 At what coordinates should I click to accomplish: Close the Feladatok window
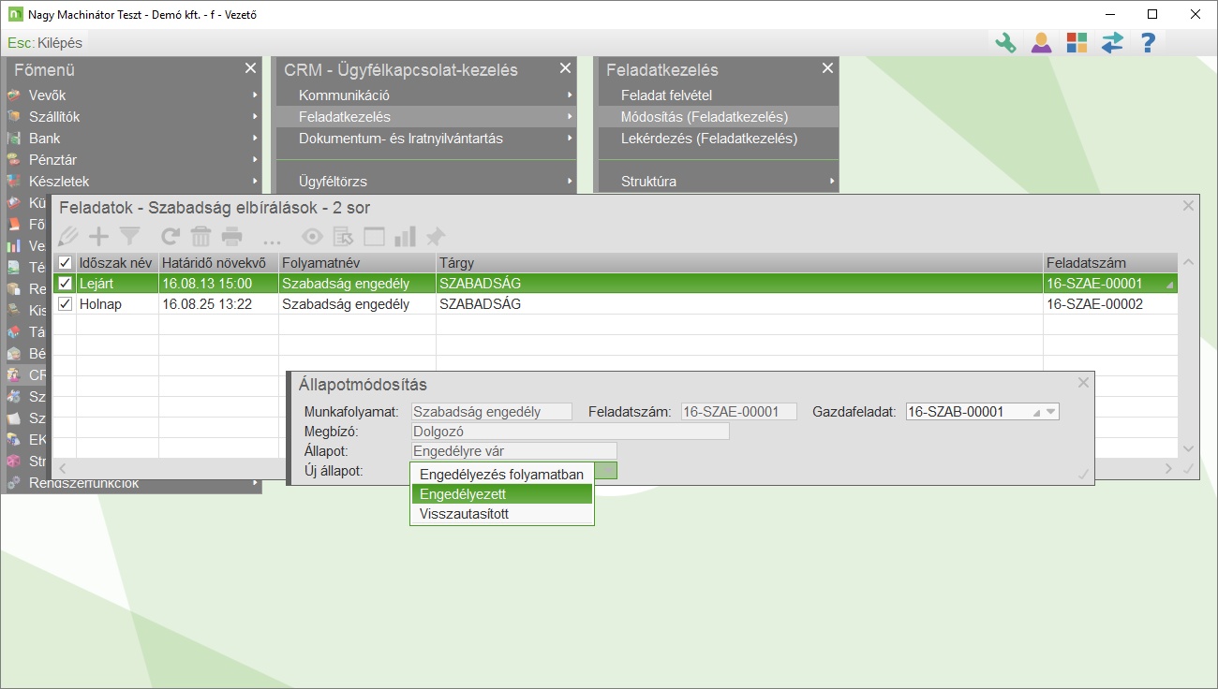(1189, 206)
